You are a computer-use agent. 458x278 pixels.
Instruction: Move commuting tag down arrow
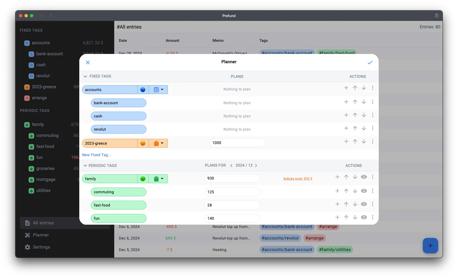point(355,191)
